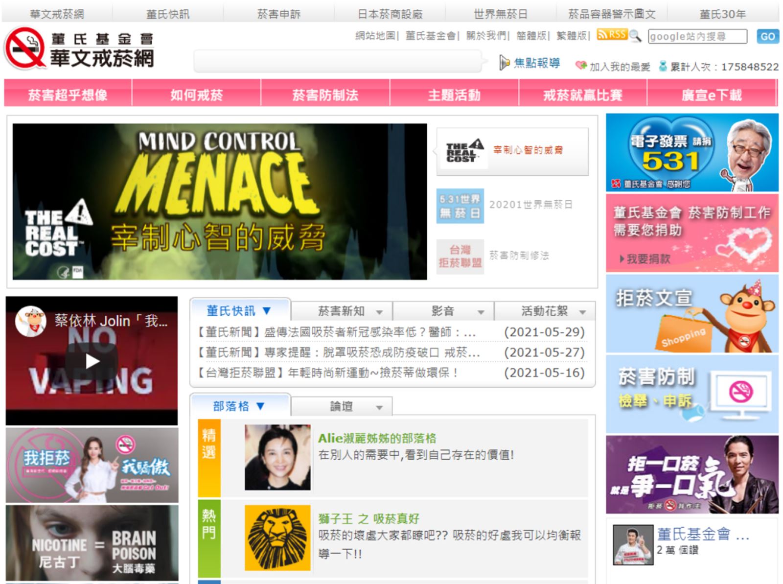The image size is (783, 584).
Task: Click the google site search field
Action: 697,36
